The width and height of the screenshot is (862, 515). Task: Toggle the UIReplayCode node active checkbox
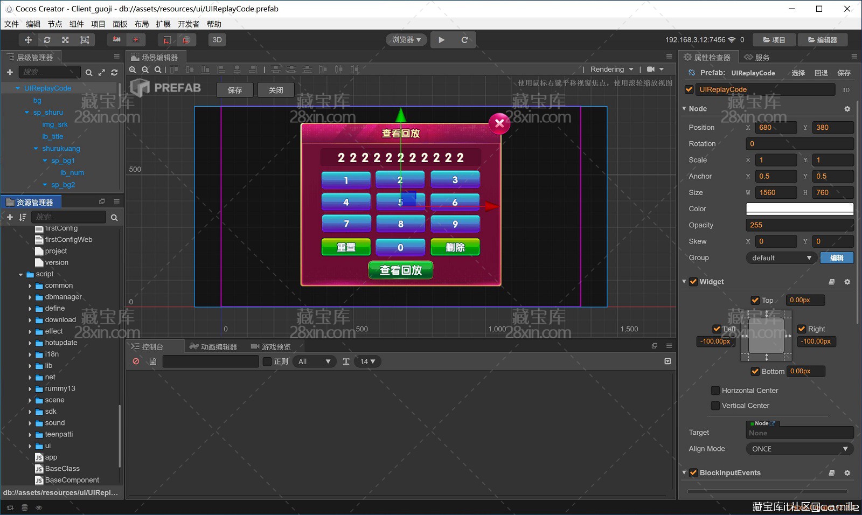click(689, 89)
